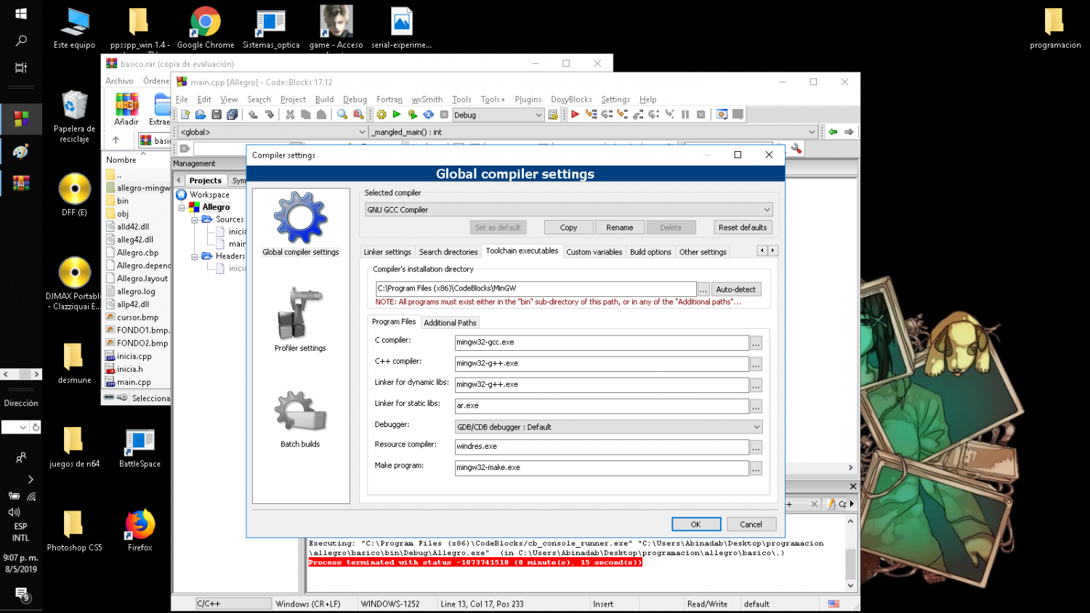Click the Run to cursor debug icon
This screenshot has height=613, width=1090.
point(591,115)
